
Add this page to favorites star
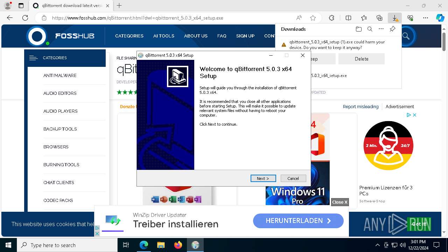(x=313, y=18)
